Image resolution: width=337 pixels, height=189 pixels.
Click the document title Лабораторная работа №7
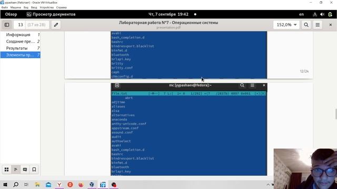(168, 23)
